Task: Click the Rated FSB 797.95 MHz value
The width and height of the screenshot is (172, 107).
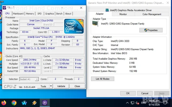Action: 30,71
